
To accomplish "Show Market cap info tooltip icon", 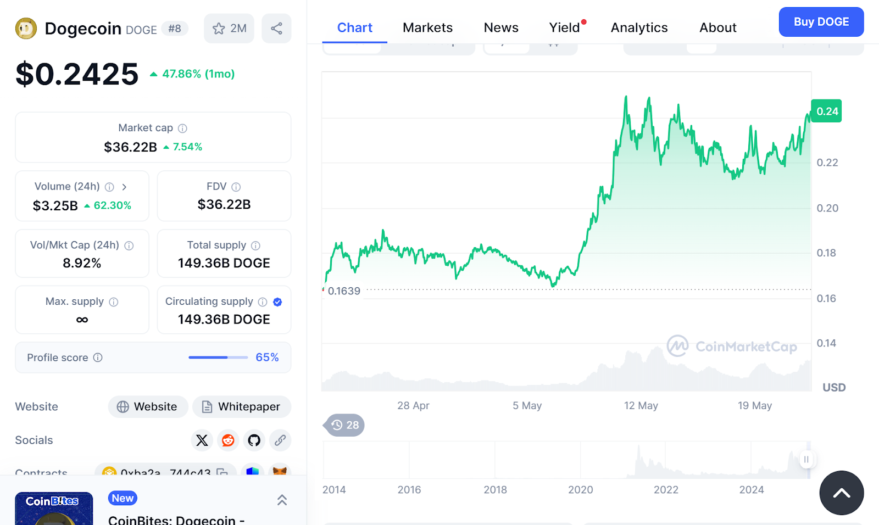I will point(182,129).
